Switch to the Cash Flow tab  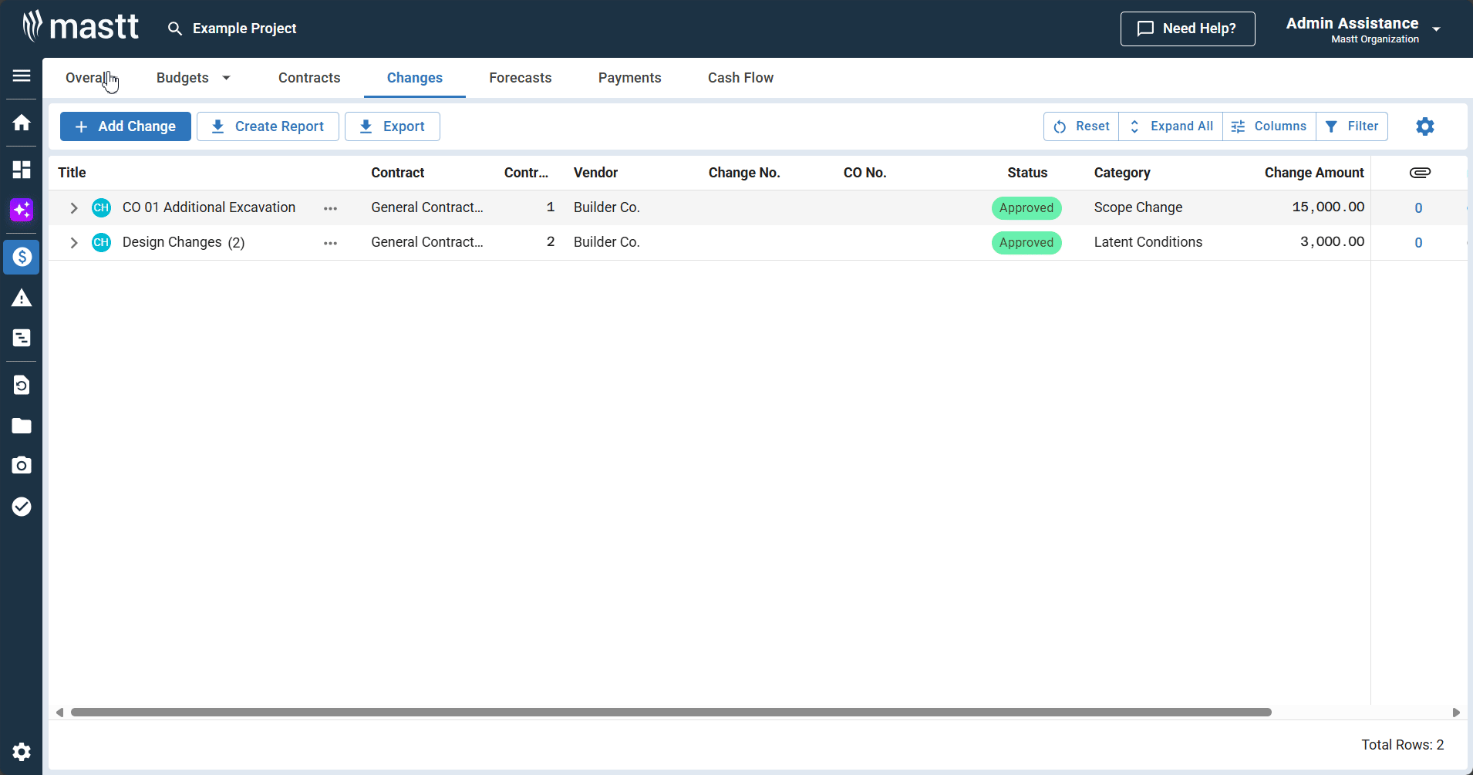tap(740, 78)
